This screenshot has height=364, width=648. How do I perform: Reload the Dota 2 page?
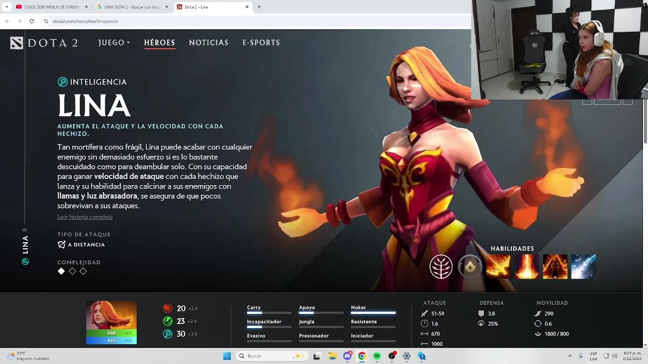coord(32,21)
